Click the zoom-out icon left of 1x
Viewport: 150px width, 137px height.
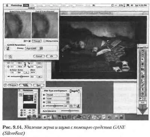pos(24,41)
